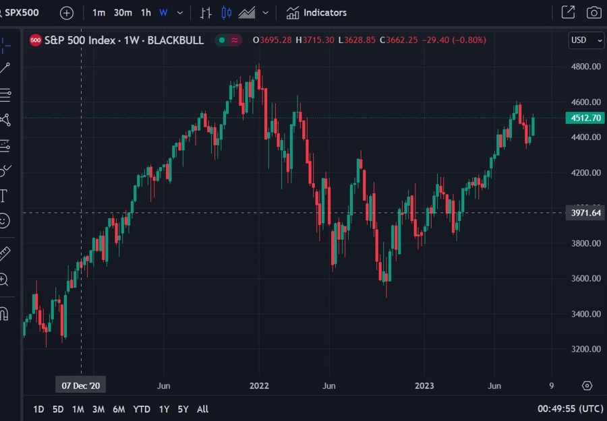
Task: Click the change value −29.40 (−0.80%)
Action: coord(454,40)
